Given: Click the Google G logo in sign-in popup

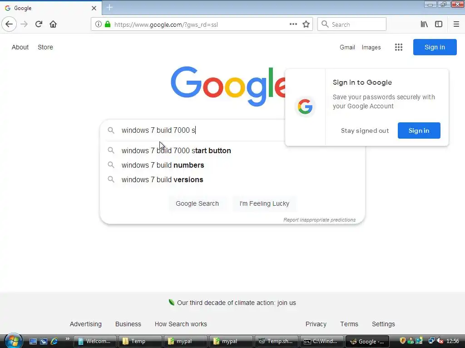Looking at the screenshot, I should [305, 106].
